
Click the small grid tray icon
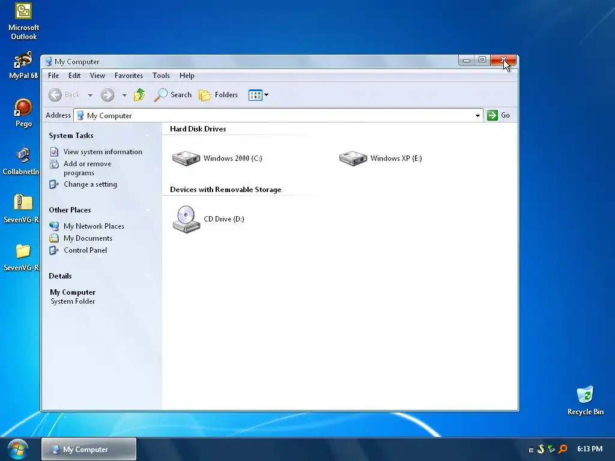(x=531, y=450)
